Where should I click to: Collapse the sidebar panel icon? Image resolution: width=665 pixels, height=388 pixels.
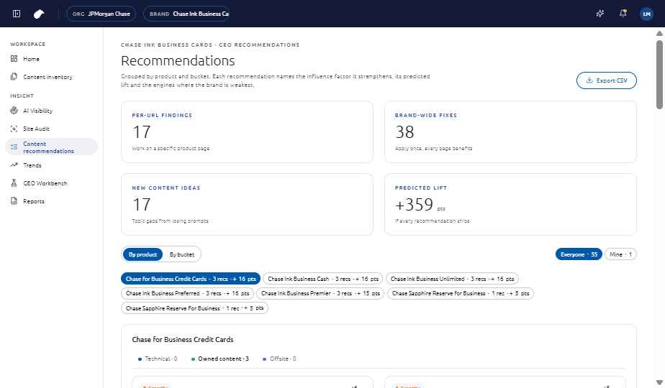(17, 14)
